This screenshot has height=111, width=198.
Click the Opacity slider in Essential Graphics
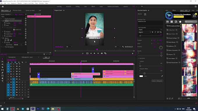click(150, 55)
